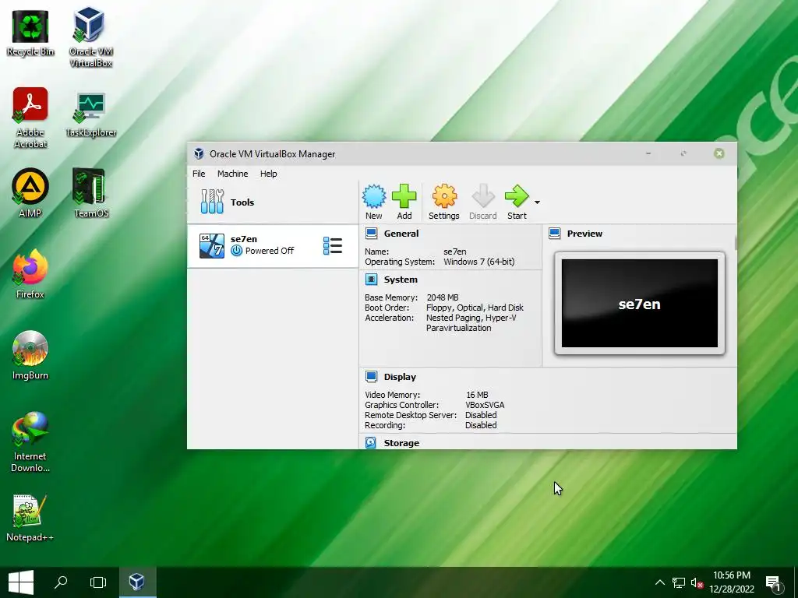Click the se7en preview thumbnail
Screen dimensions: 798x598
(x=640, y=304)
